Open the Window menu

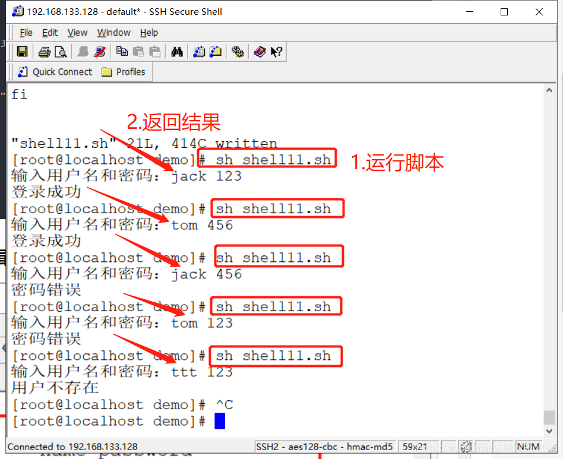pyautogui.click(x=113, y=33)
